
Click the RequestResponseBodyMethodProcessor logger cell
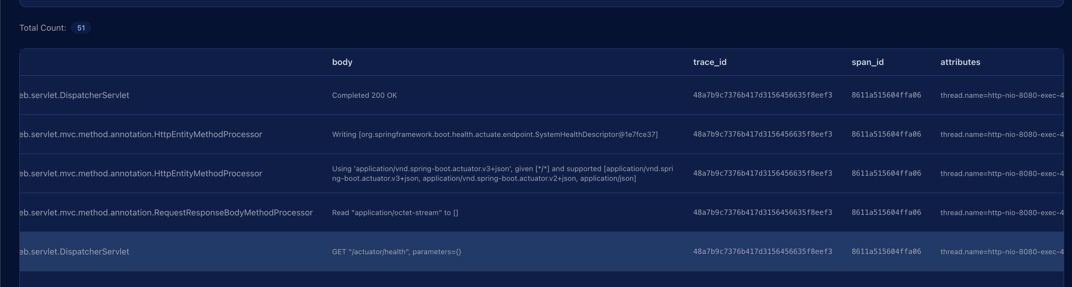click(x=166, y=213)
